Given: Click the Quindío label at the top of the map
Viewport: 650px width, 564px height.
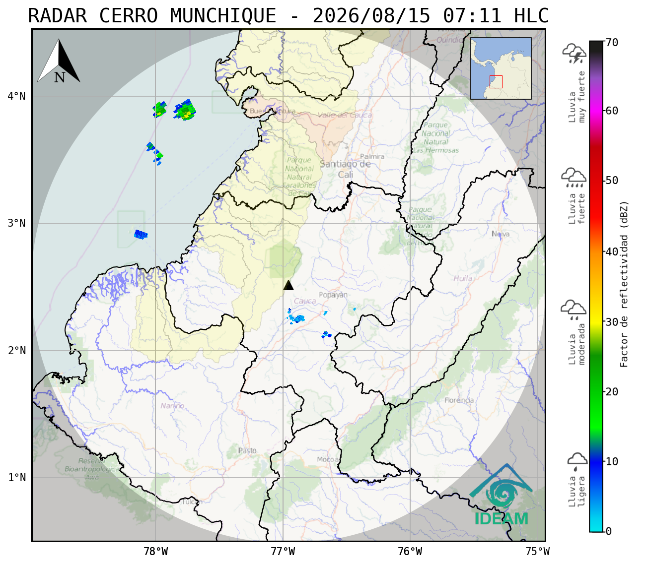Looking at the screenshot, I should pyautogui.click(x=451, y=39).
